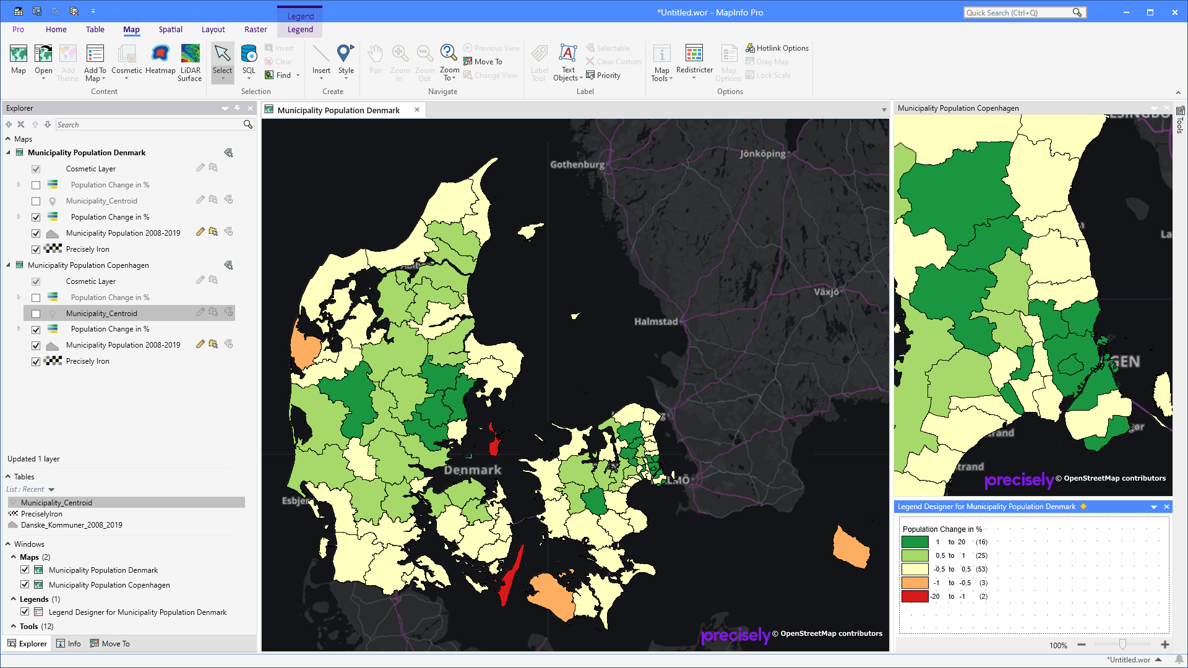Select the Zoom Out tool
This screenshot has height=668, width=1188.
[x=424, y=61]
